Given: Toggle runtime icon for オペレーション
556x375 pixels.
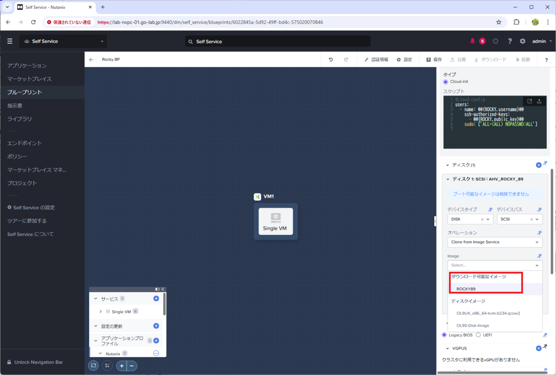Looking at the screenshot, I should [539, 233].
